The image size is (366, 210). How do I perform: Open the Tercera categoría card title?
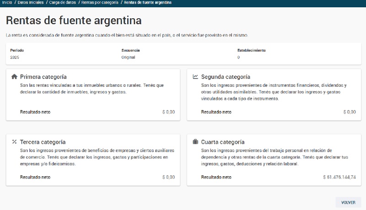(x=43, y=142)
